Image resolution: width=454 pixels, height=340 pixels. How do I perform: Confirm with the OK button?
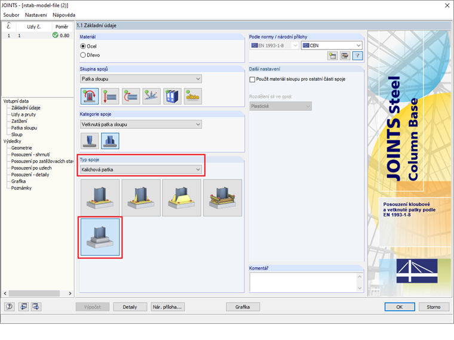pyautogui.click(x=400, y=307)
